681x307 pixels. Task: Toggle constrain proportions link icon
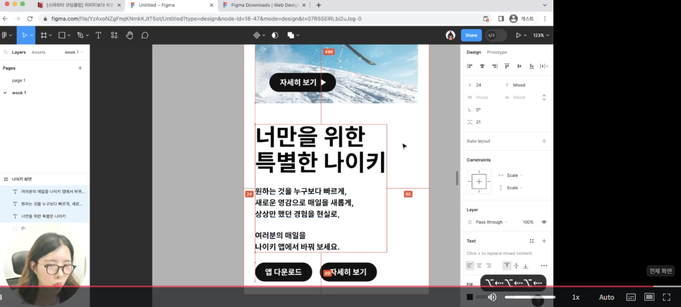(544, 97)
